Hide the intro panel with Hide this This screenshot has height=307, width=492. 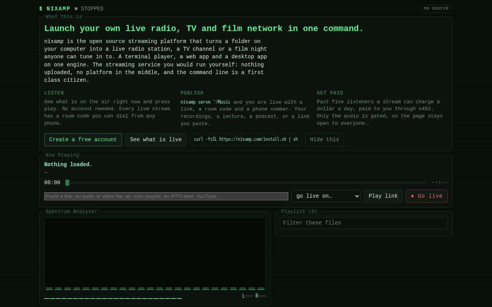[x=324, y=140]
